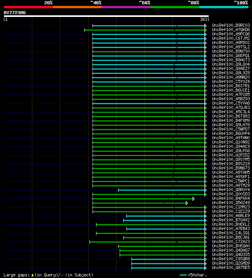Select label UniRef100_C1MM23
The height and width of the screenshot is (278, 252).
point(231,207)
